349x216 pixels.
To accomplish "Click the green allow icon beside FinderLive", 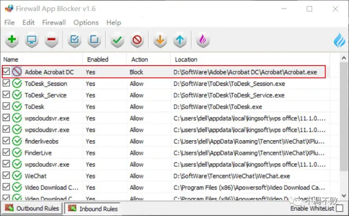I will [17, 152].
